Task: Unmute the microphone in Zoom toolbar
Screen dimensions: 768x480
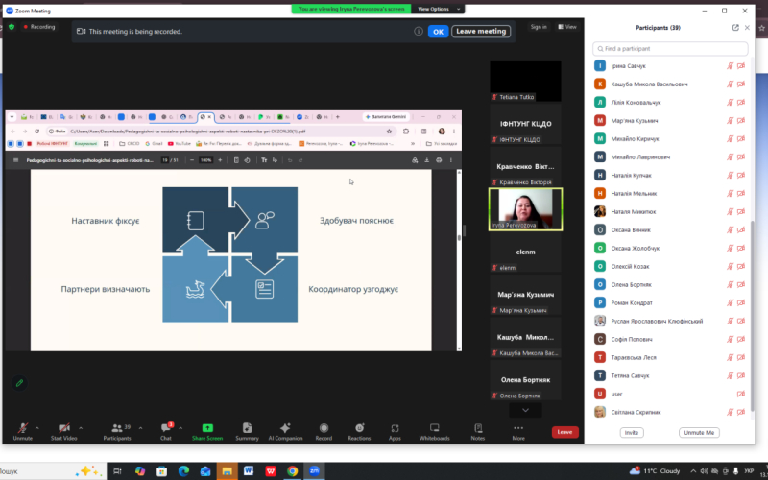Action: (x=22, y=431)
